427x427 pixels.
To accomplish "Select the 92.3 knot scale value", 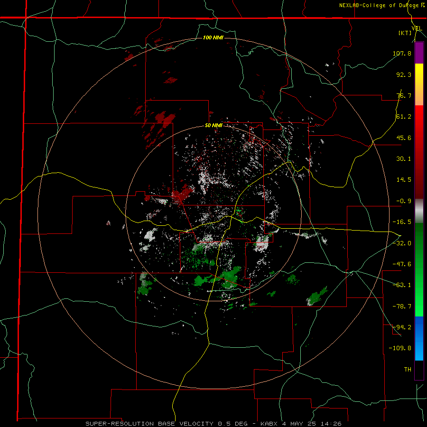I will coord(404,74).
